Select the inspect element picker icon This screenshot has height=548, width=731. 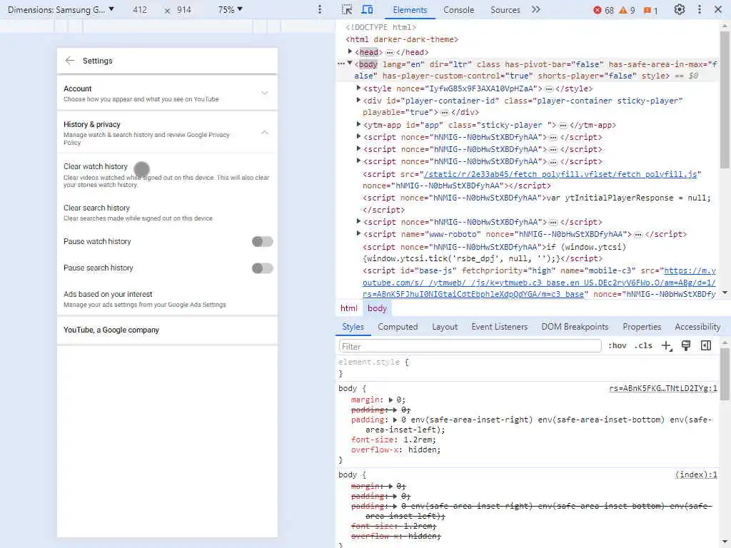[347, 10]
